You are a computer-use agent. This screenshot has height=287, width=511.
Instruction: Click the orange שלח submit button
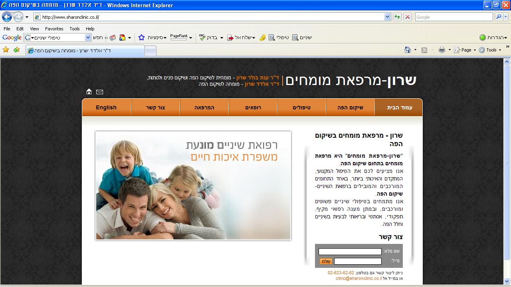(x=326, y=261)
